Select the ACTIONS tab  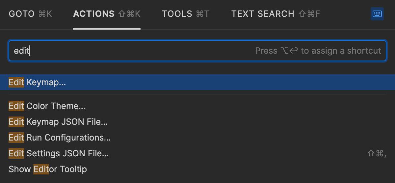tap(94, 14)
